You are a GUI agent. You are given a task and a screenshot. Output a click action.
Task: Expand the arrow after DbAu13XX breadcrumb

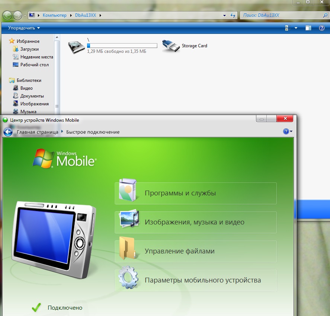tap(100, 15)
